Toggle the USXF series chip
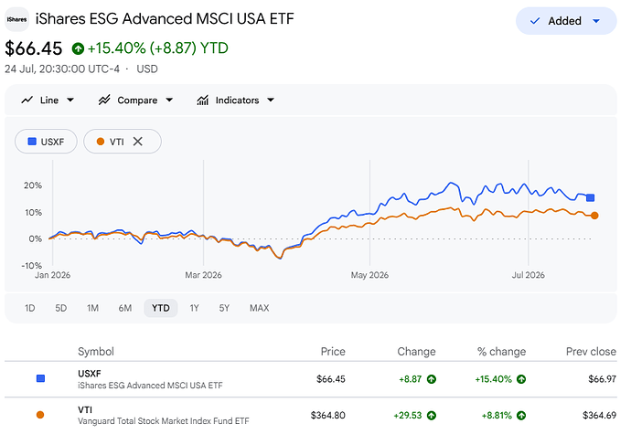 tap(46, 142)
